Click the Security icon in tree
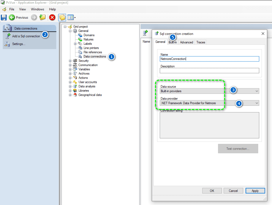This screenshot has width=272, height=205. pos(75,61)
